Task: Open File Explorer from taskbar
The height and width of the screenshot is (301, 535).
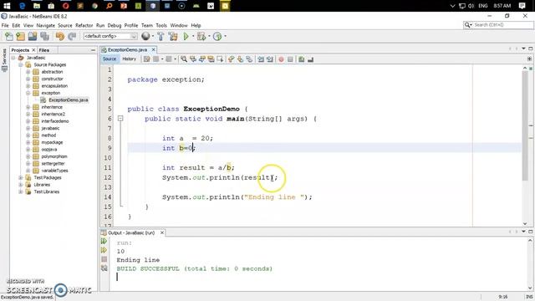Action: click(x=37, y=6)
